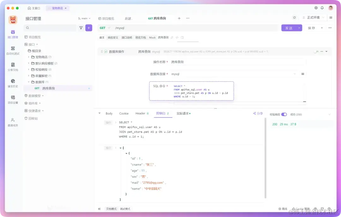Click the purple plus add button
Image resolution: width=341 pixels, height=217 pixels.
tap(89, 28)
